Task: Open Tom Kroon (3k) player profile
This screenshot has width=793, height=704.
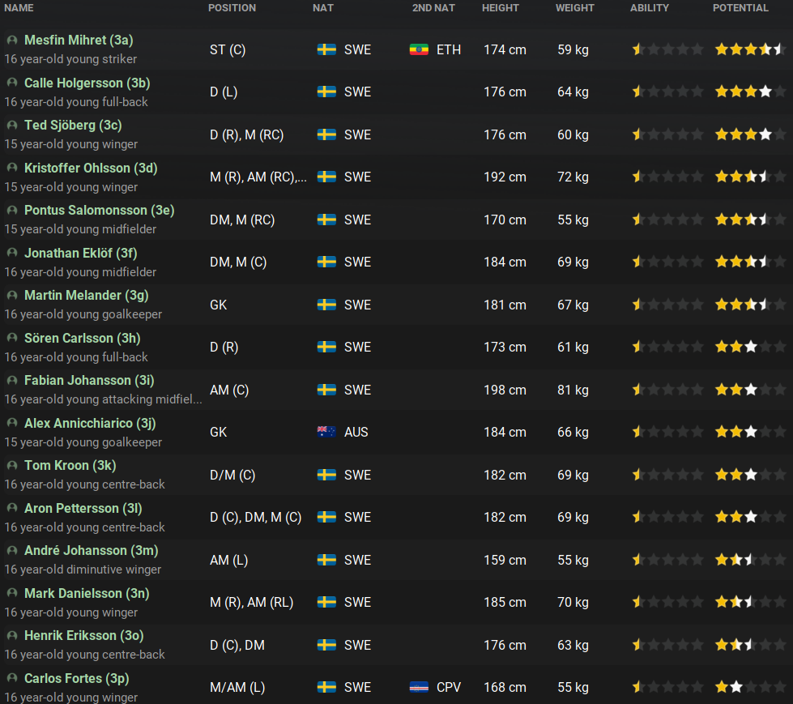Action: click(x=70, y=465)
